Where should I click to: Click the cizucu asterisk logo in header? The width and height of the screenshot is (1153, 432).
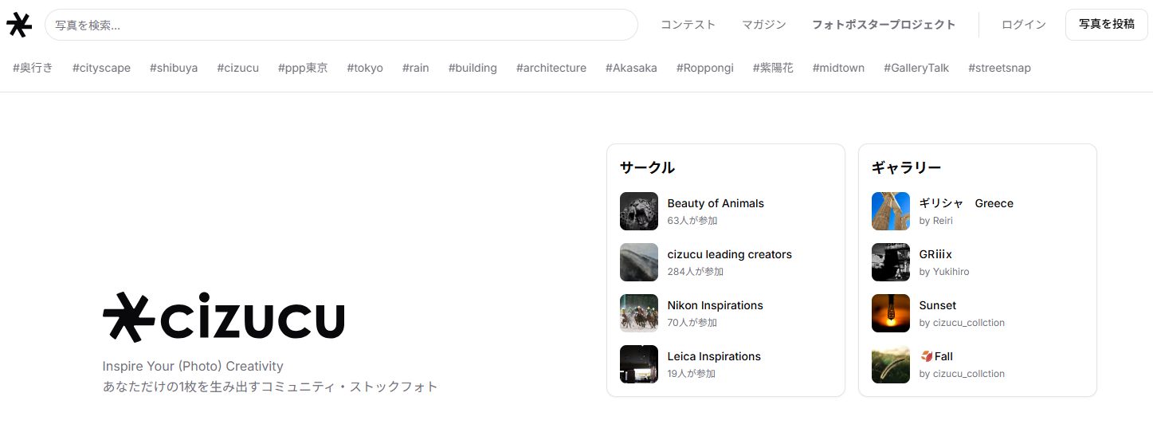click(19, 25)
